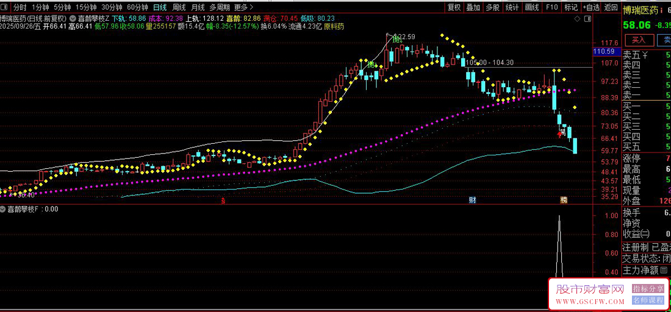This screenshot has width=671, height=312.
Task: Switch to the 分时 intraday view
Action: tap(20, 7)
